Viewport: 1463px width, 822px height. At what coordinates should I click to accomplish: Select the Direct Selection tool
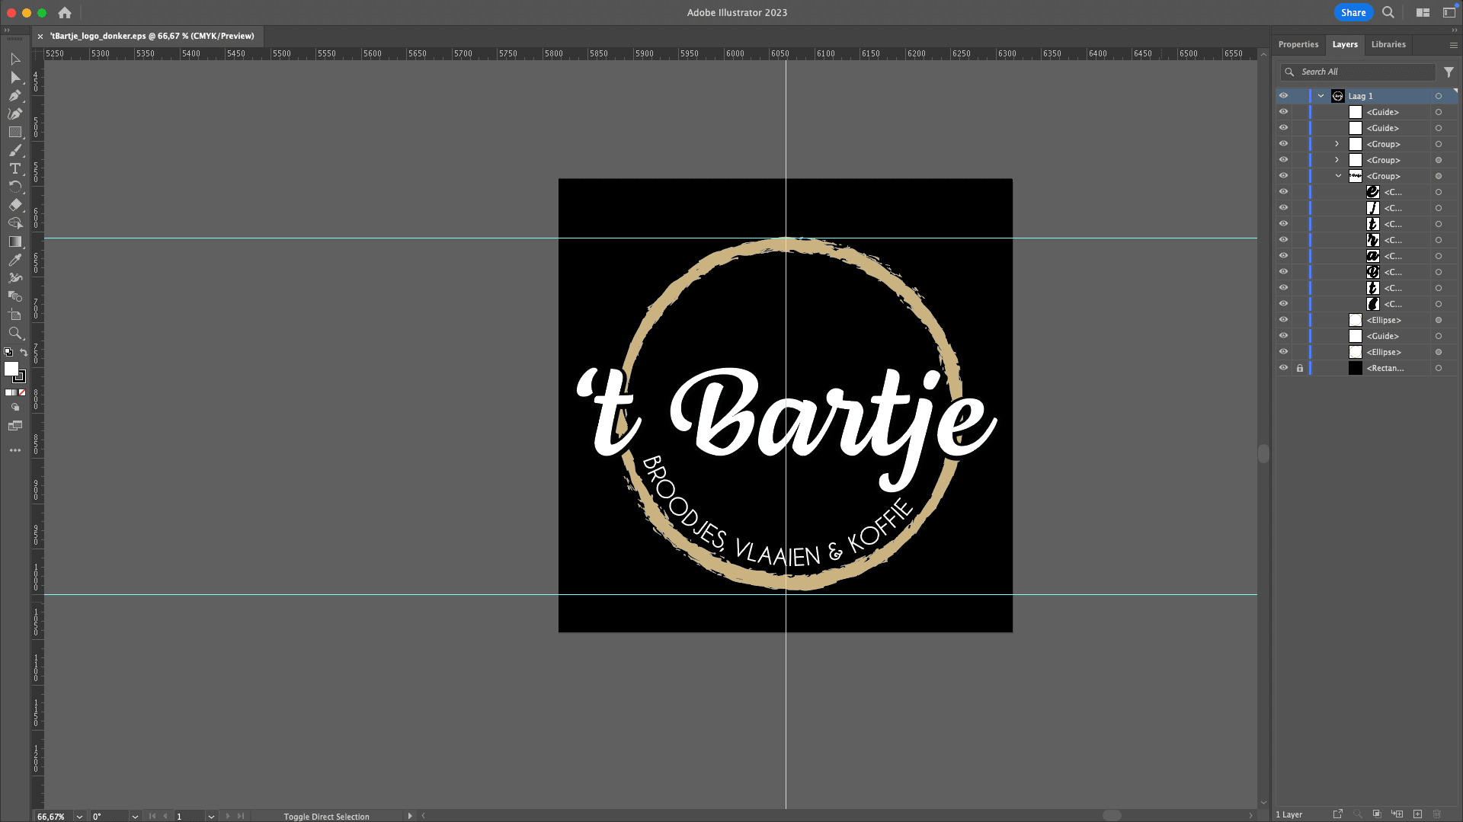pos(15,78)
